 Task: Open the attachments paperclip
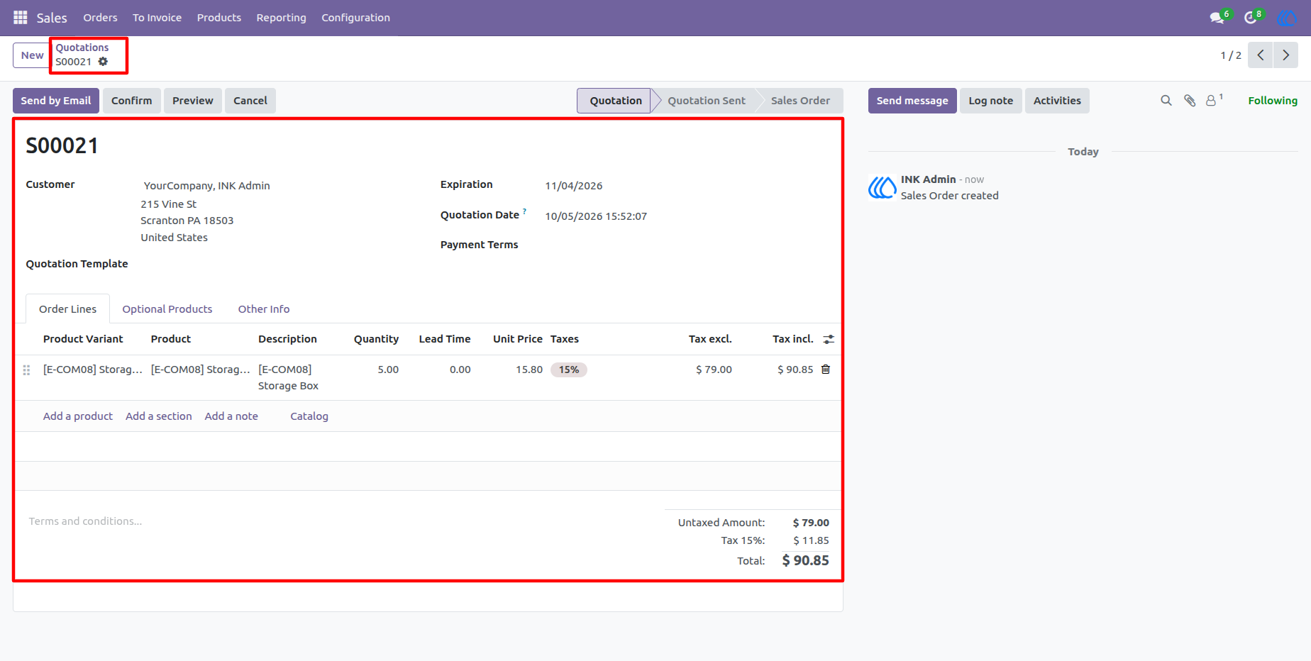coord(1190,101)
